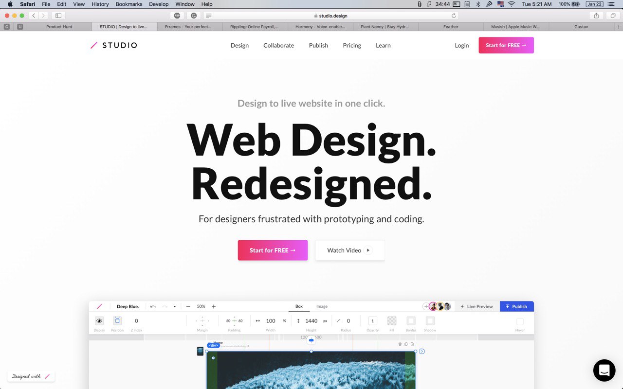Reload the studio.design page
Screen dimensions: 623x389
coord(454,16)
